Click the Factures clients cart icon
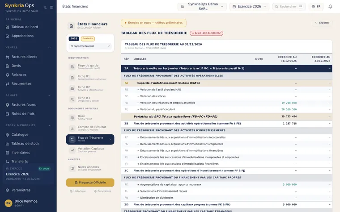This screenshot has height=212, width=340. click(x=7, y=57)
